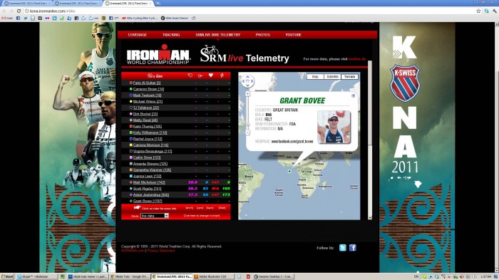Click the Windows Start button

pyautogui.click(x=7, y=276)
